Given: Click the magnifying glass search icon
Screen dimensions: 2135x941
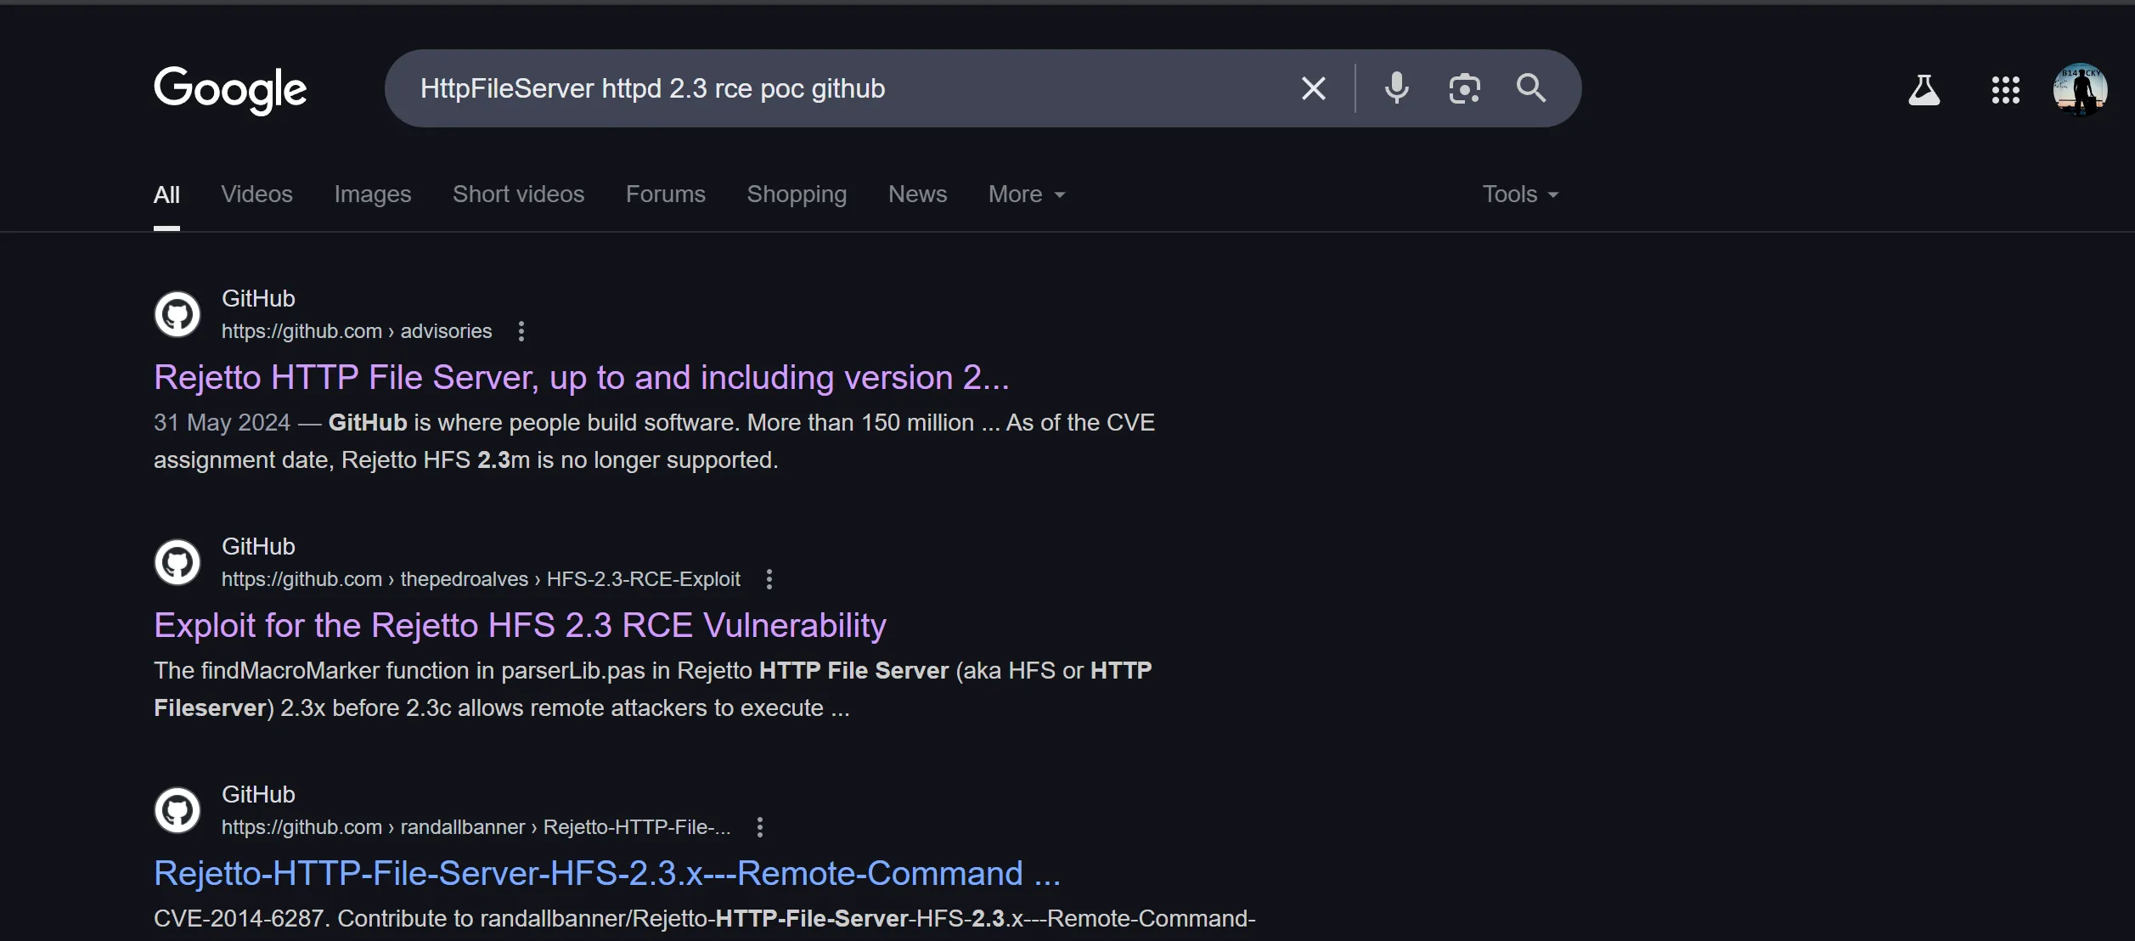Looking at the screenshot, I should [1531, 88].
